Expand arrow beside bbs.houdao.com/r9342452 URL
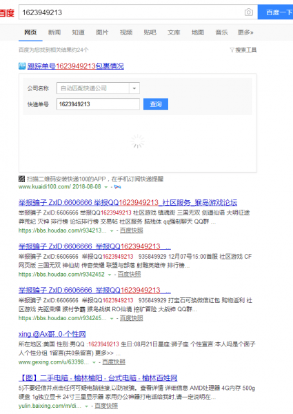 point(110,275)
